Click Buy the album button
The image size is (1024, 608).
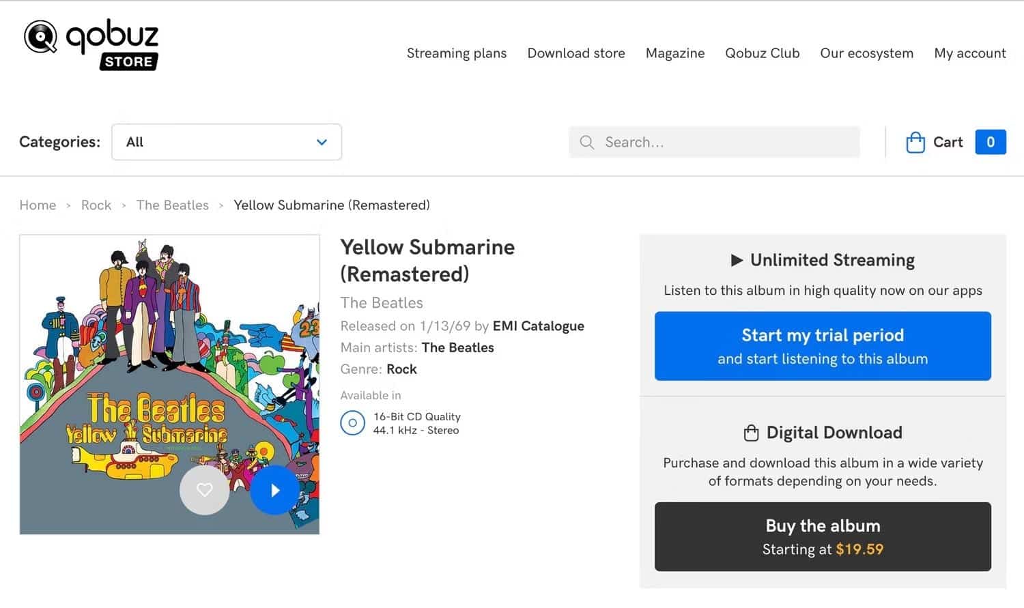coord(822,536)
